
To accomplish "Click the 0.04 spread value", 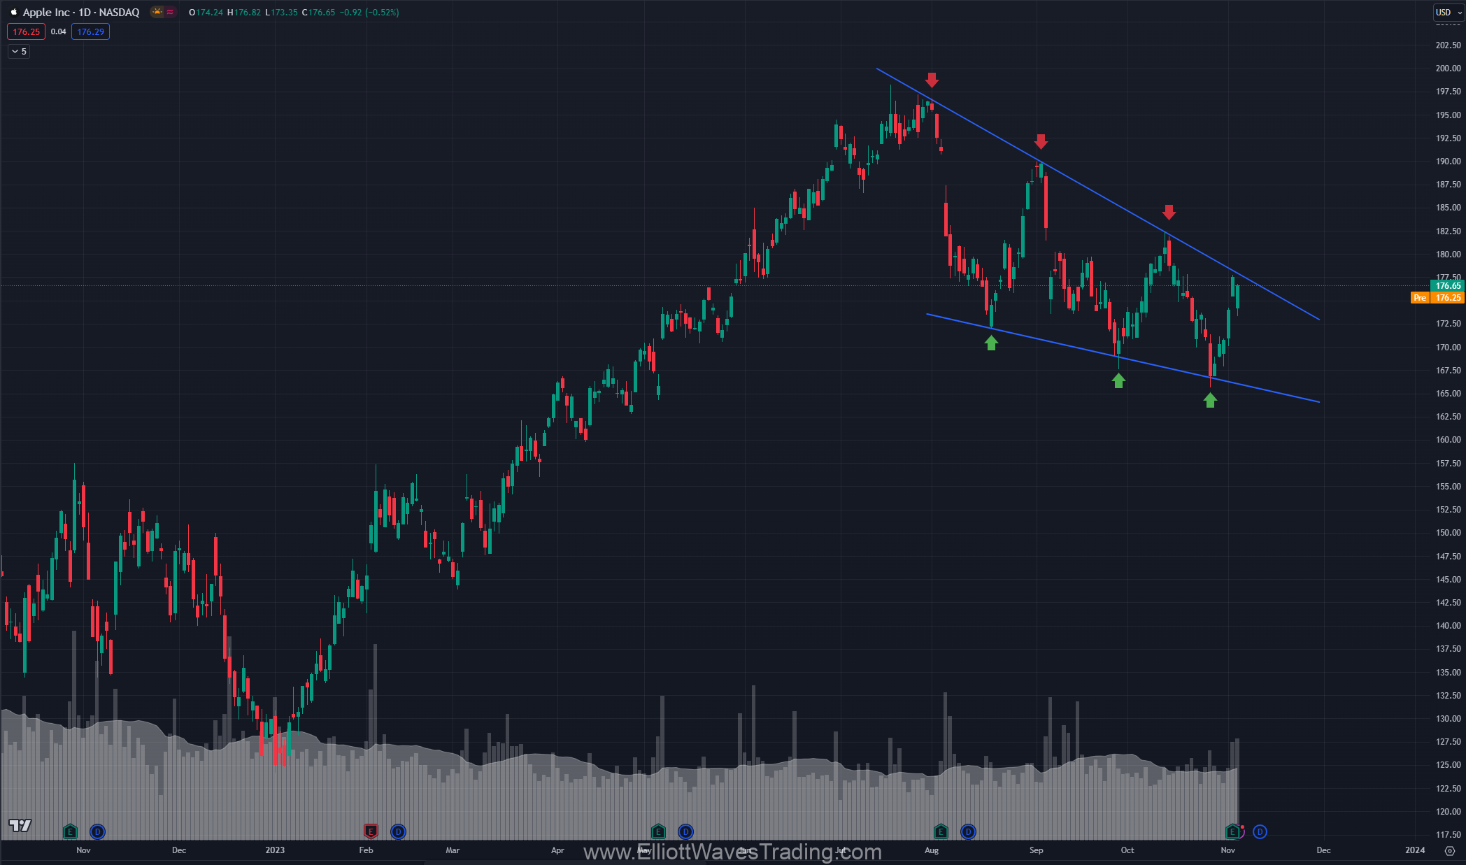I will click(x=59, y=31).
